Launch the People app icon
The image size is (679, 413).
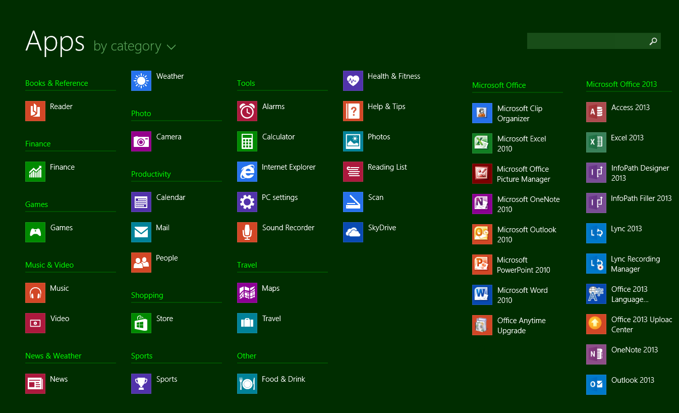pyautogui.click(x=141, y=263)
